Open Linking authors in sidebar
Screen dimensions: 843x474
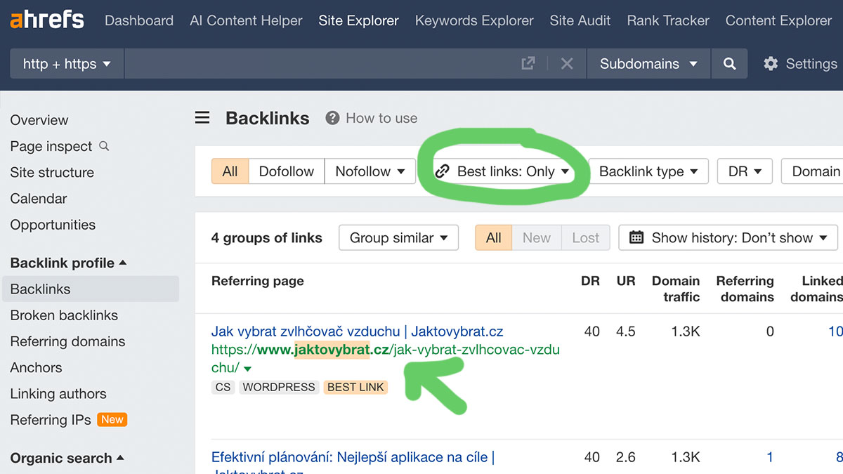[x=58, y=394]
